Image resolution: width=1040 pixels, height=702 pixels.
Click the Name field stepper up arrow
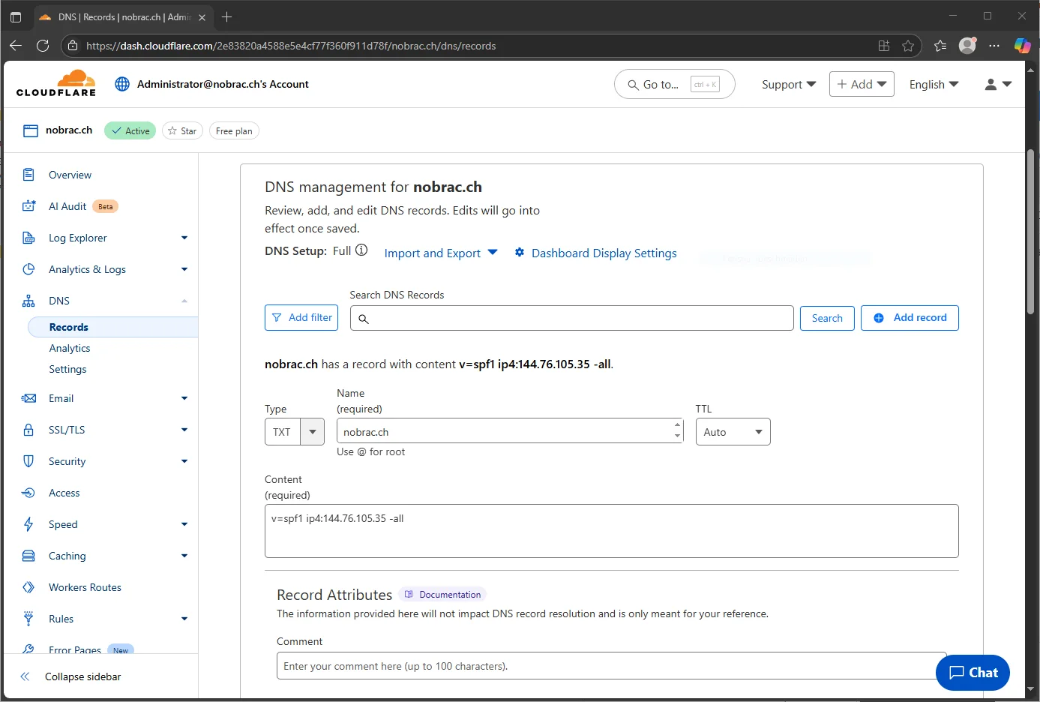[677, 425]
